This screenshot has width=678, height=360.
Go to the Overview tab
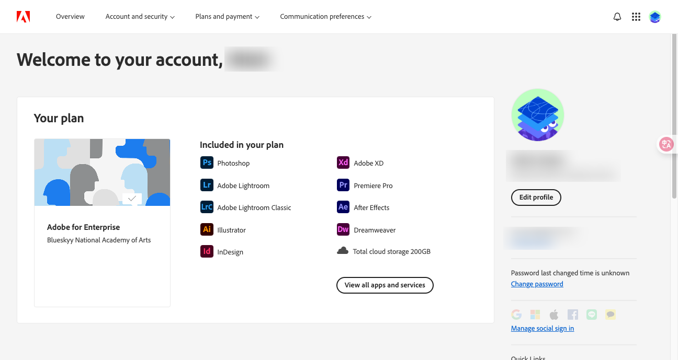point(70,17)
